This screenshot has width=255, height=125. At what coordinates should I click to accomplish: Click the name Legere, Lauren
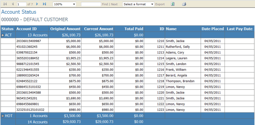click(x=177, y=58)
